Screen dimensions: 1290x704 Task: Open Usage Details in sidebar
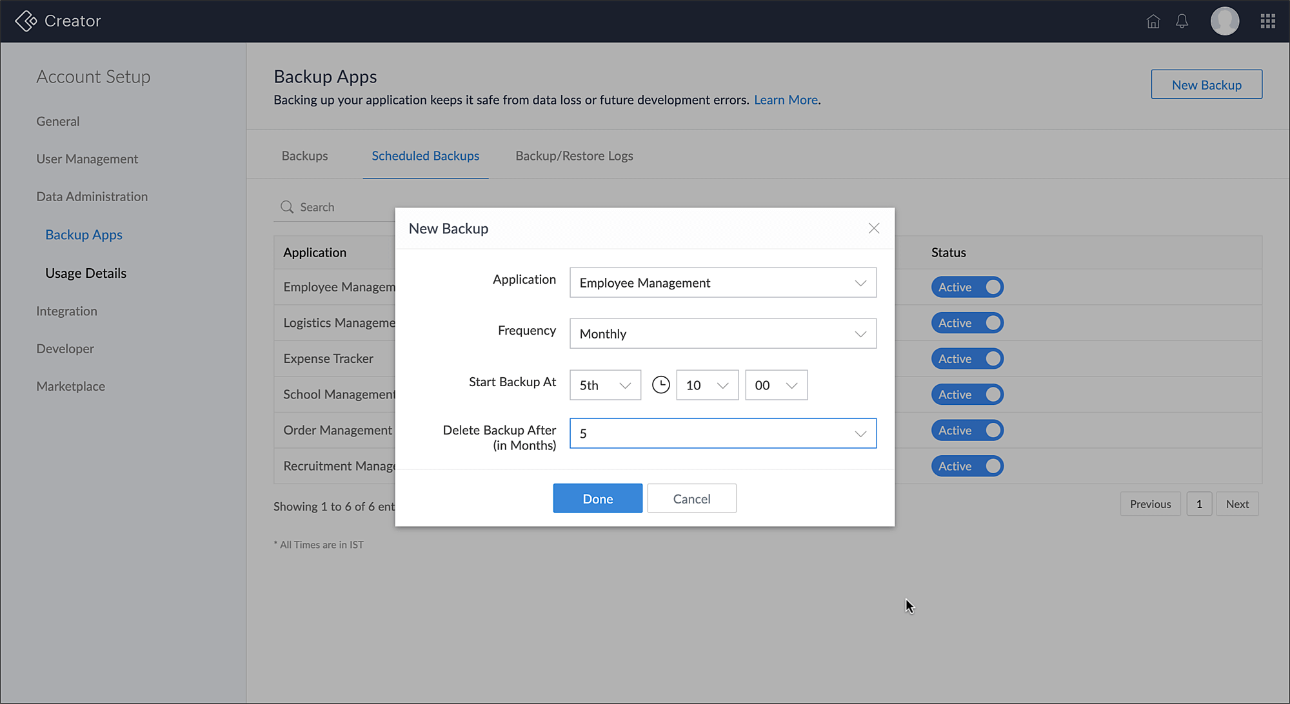point(86,273)
